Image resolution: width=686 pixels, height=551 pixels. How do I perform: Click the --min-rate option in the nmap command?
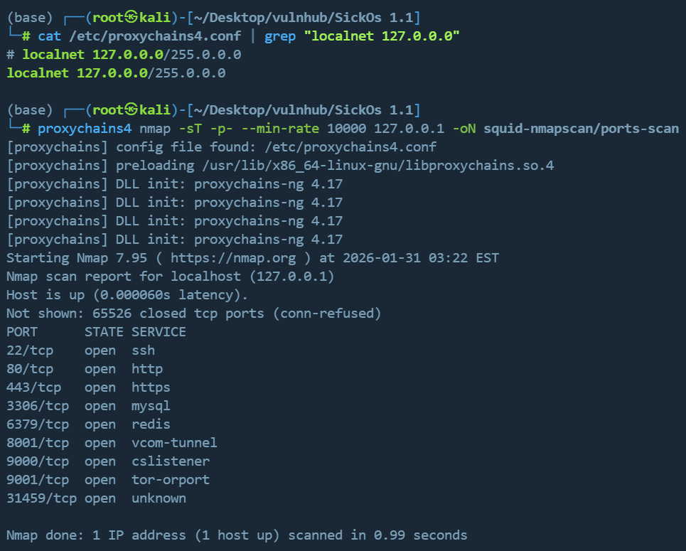284,128
